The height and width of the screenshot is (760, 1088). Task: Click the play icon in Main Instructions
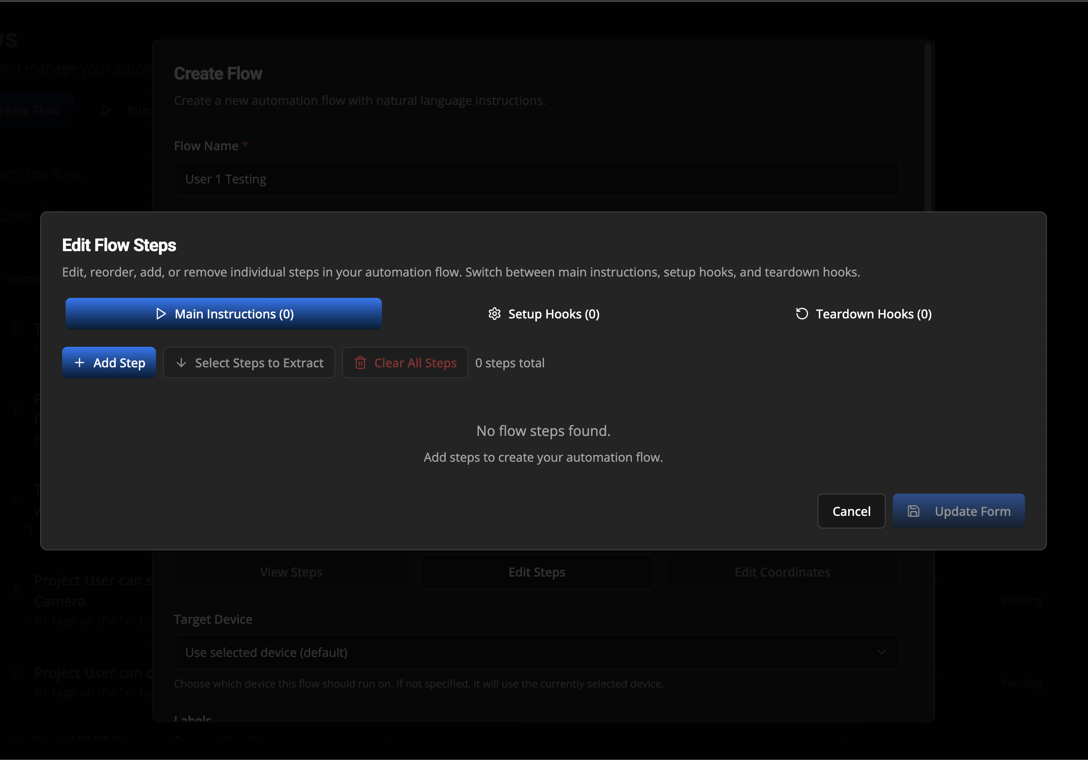coord(161,314)
